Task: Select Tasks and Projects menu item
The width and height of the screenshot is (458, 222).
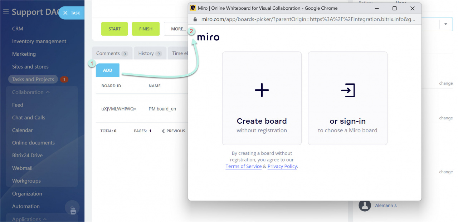Action: 33,79
